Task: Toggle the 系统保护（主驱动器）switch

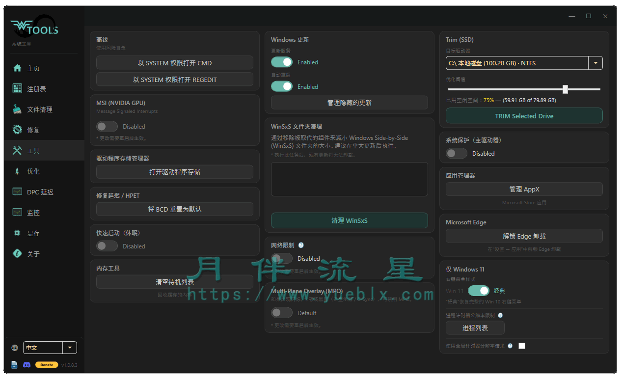Action: [x=457, y=153]
